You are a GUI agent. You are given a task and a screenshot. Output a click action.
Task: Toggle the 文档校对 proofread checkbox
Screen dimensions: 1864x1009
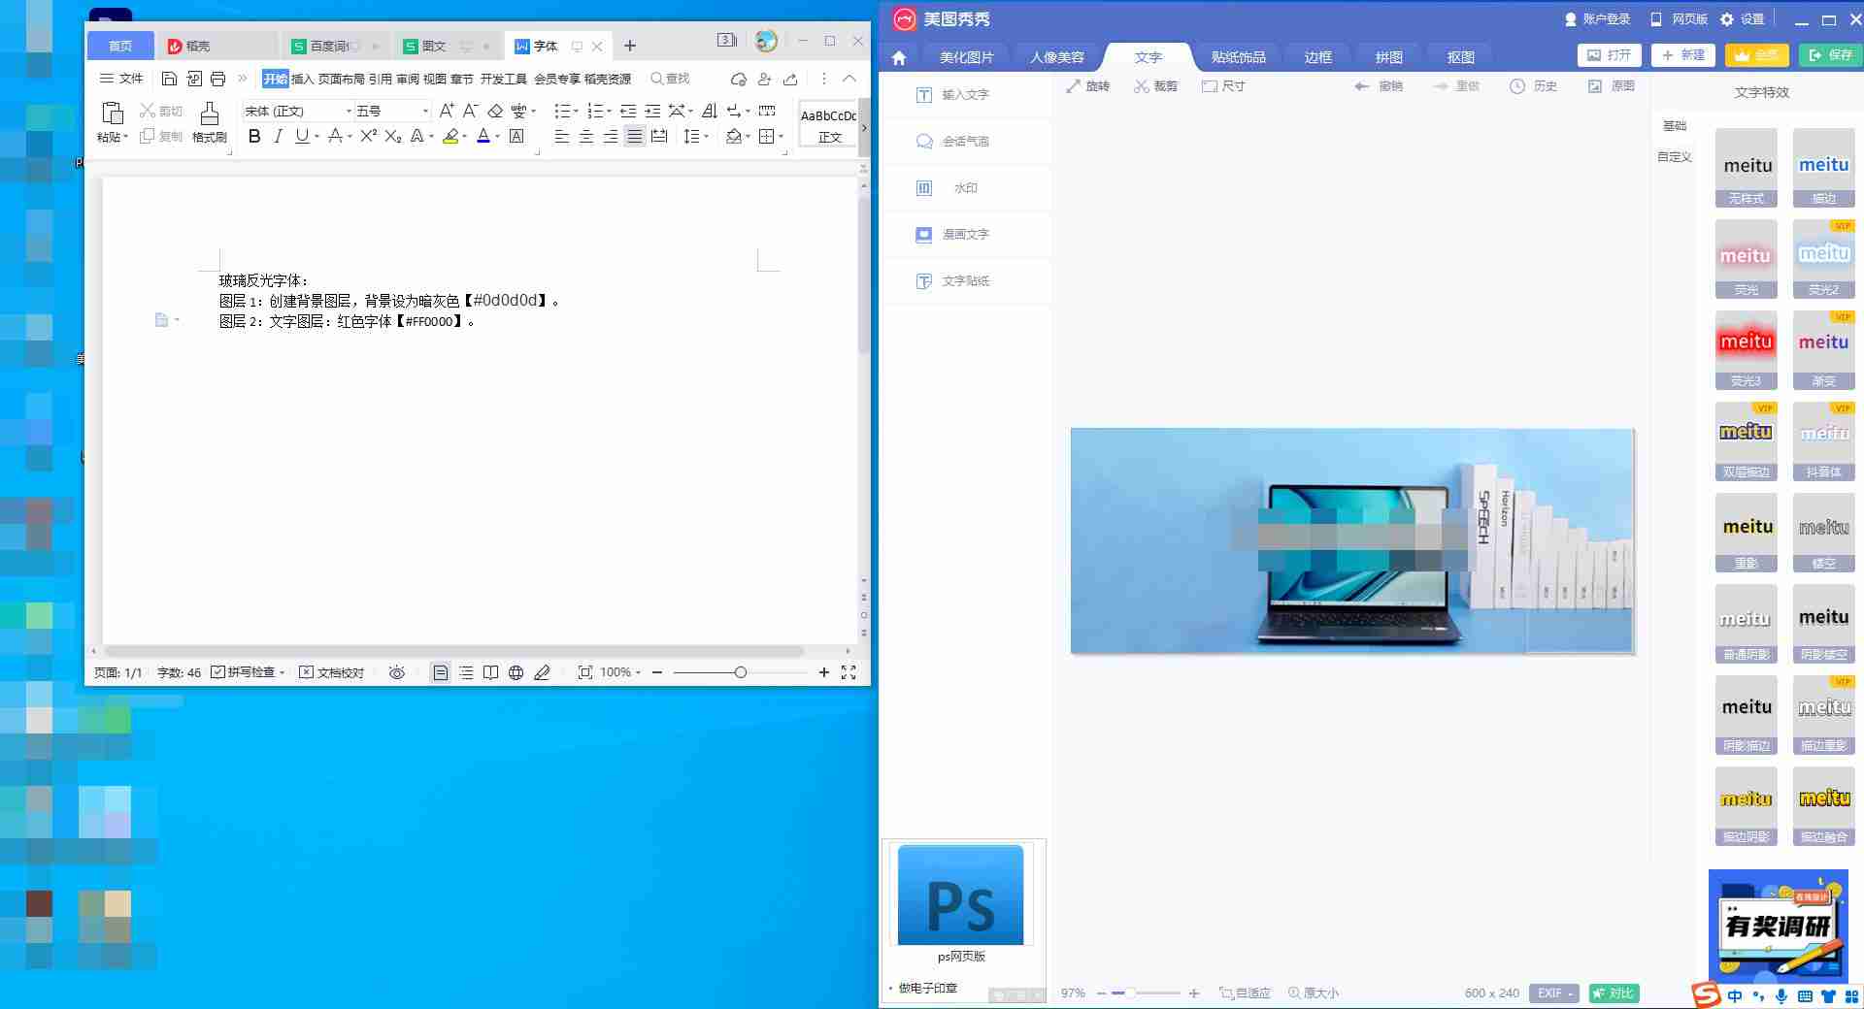tap(308, 671)
